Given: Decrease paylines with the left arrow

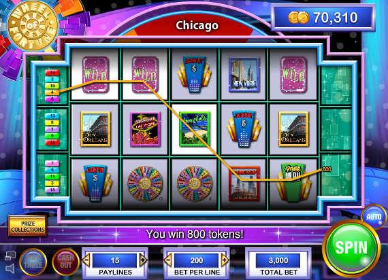Looking at the screenshot, I should point(86,260).
